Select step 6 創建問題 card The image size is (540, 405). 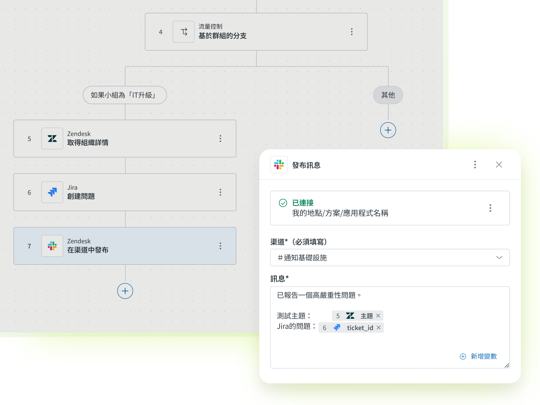click(x=125, y=192)
